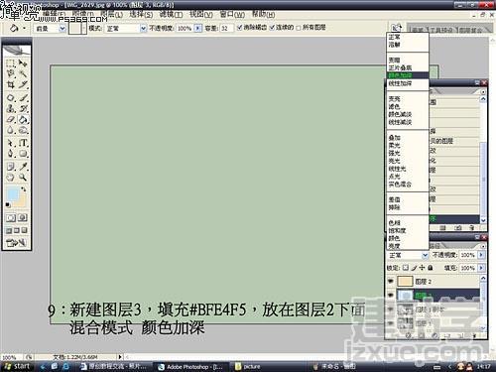Screen dimensions: 496x372
Task: Enable the all layers checkbox
Action: coord(299,28)
